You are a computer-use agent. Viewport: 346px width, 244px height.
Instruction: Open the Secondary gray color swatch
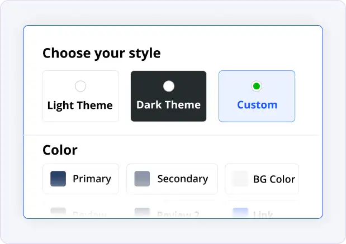click(142, 179)
